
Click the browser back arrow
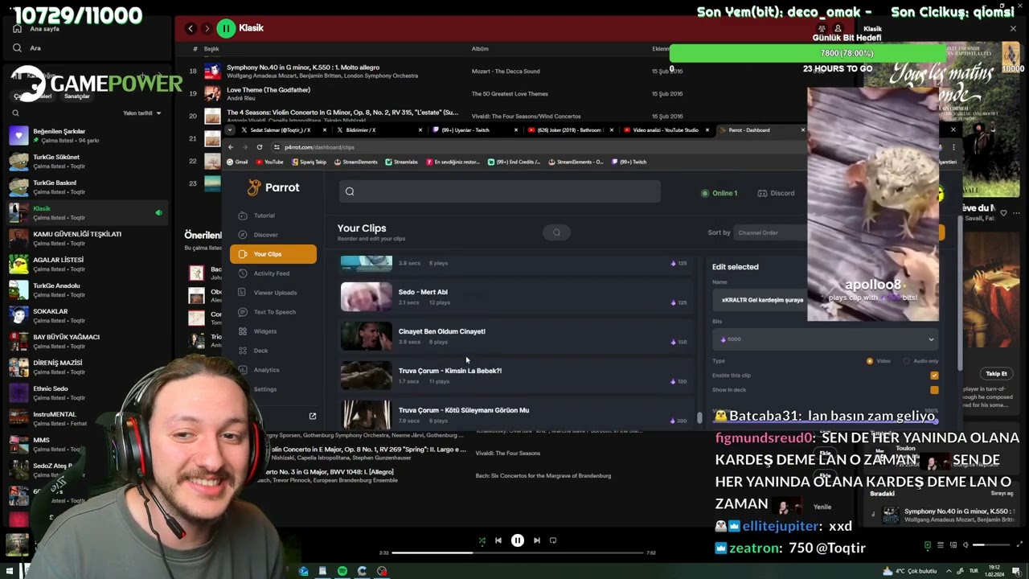231,147
